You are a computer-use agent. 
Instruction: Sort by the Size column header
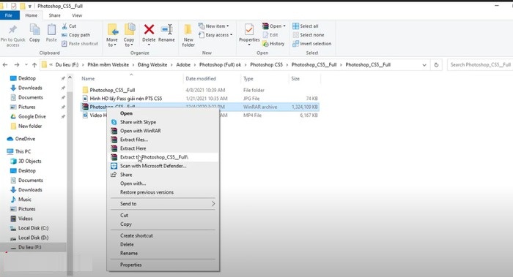295,79
